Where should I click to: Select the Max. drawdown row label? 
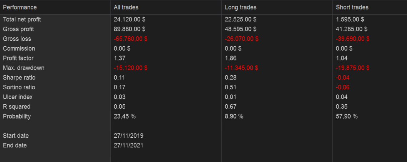(x=24, y=68)
